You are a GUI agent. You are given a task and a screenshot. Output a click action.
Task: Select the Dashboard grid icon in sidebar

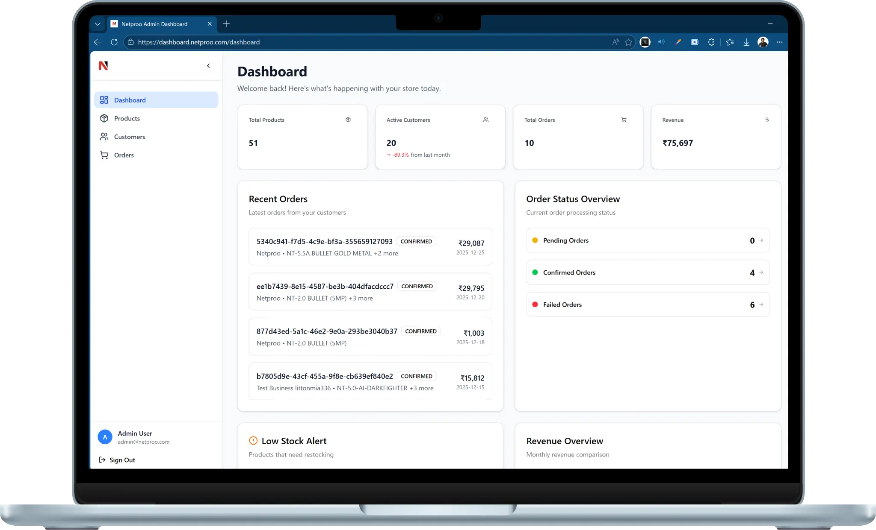[x=104, y=100]
